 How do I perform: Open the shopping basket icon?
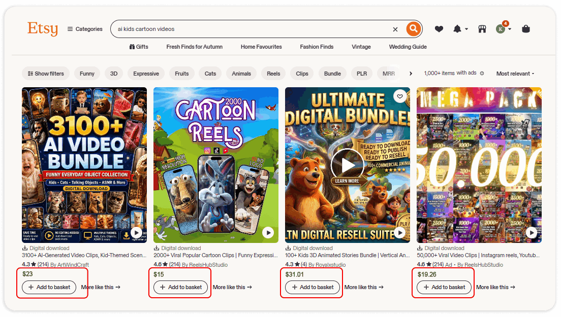coord(525,29)
